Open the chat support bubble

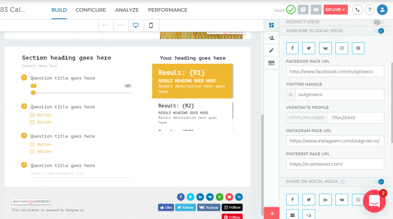(374, 201)
